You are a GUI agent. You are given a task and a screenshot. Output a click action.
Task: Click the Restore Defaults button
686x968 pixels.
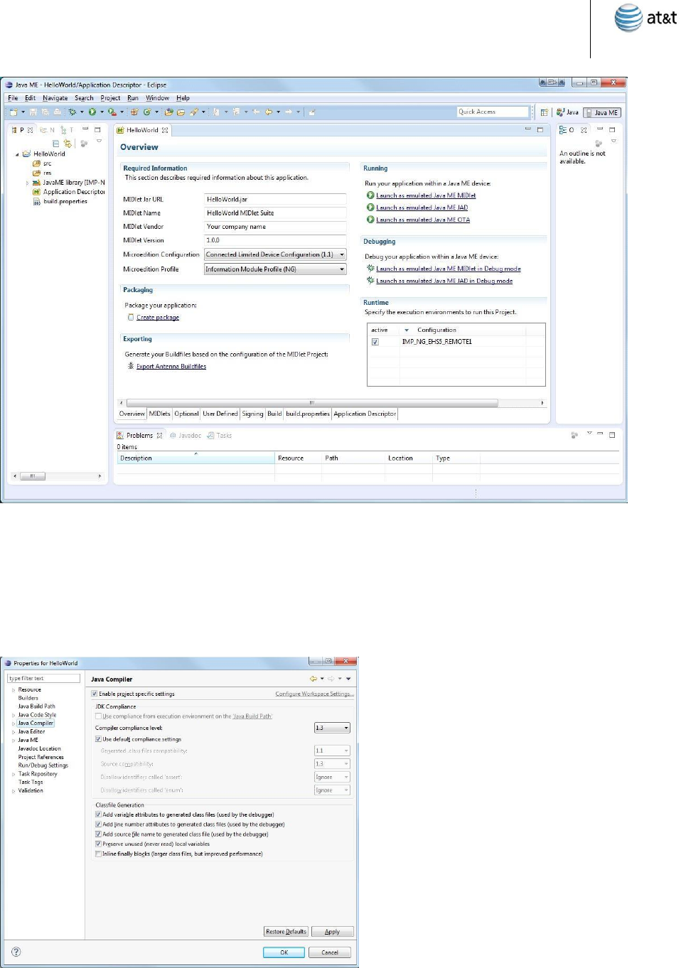286,931
